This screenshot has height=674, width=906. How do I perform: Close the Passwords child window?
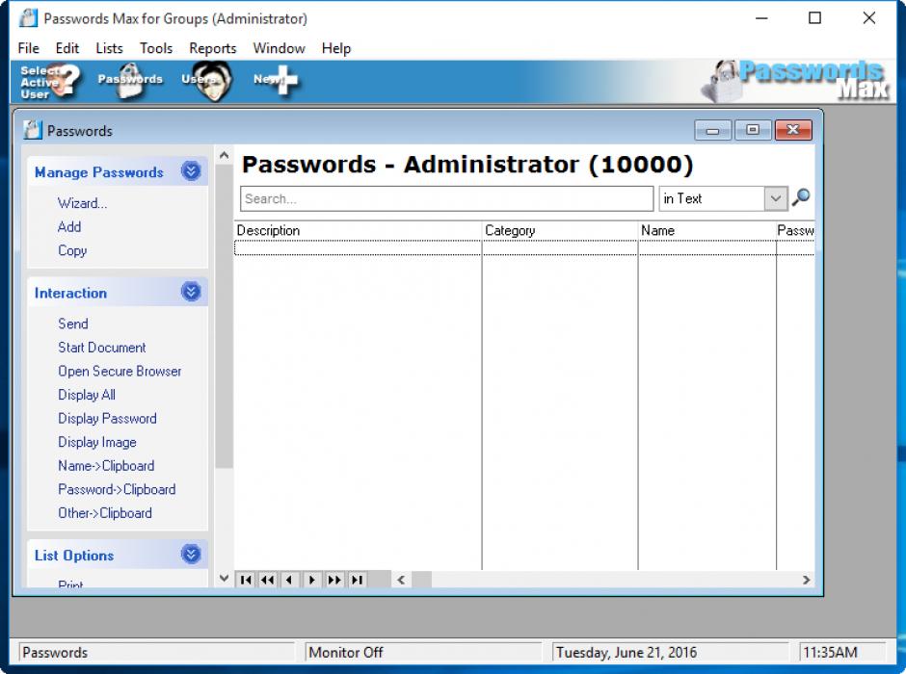coord(793,130)
